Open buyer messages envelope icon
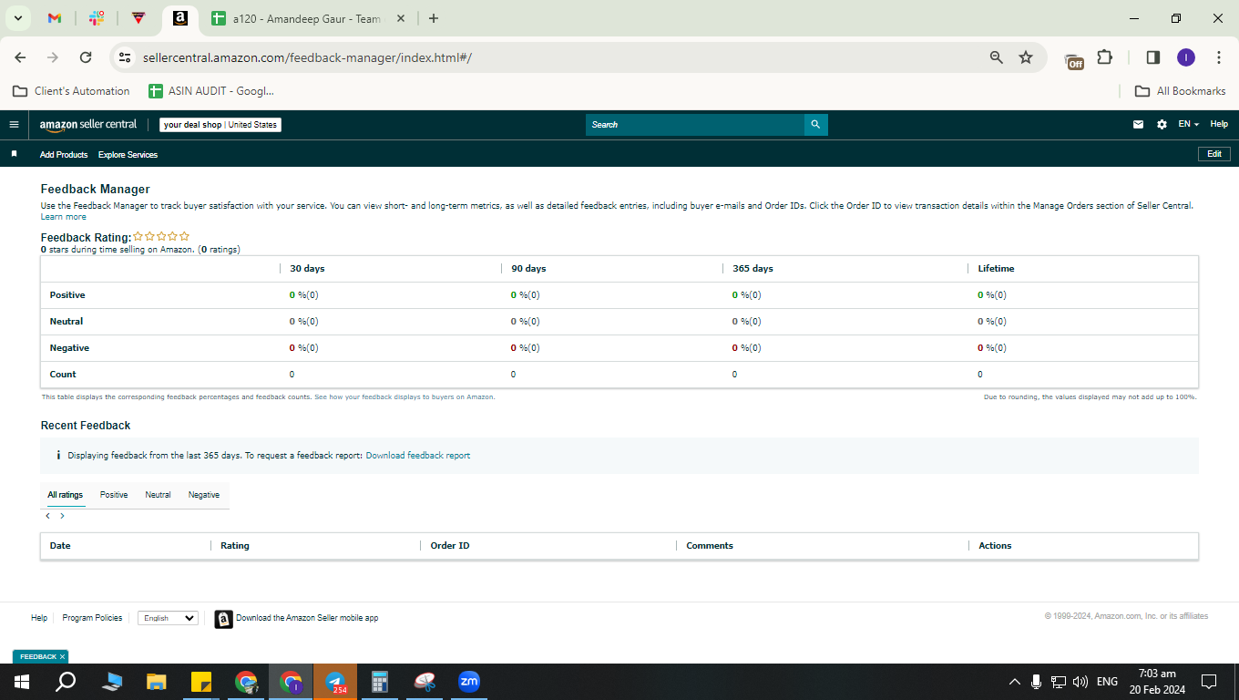 point(1138,125)
